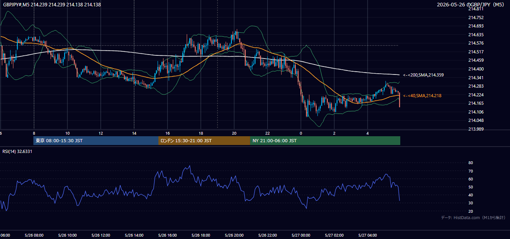Select the 40,SMA,214.218 indicator label
The height and width of the screenshot is (239, 510).
(x=422, y=96)
